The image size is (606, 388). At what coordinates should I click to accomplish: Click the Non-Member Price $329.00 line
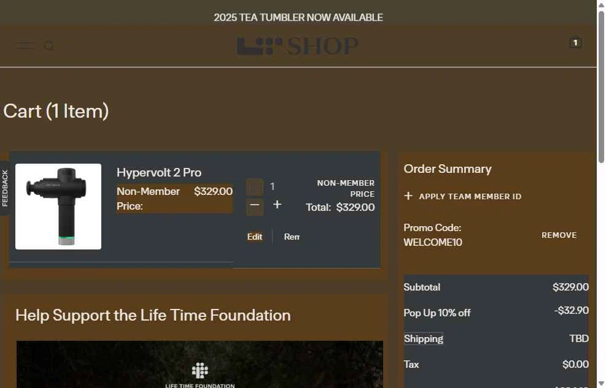tap(175, 198)
